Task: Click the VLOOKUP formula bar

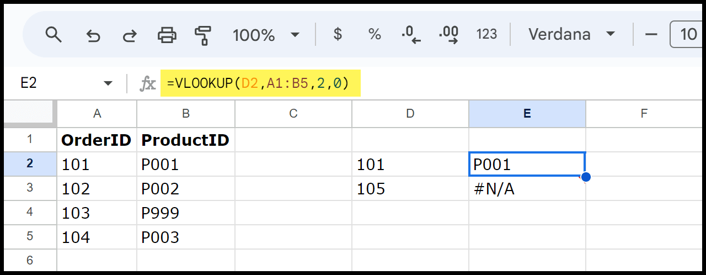Action: tap(260, 83)
